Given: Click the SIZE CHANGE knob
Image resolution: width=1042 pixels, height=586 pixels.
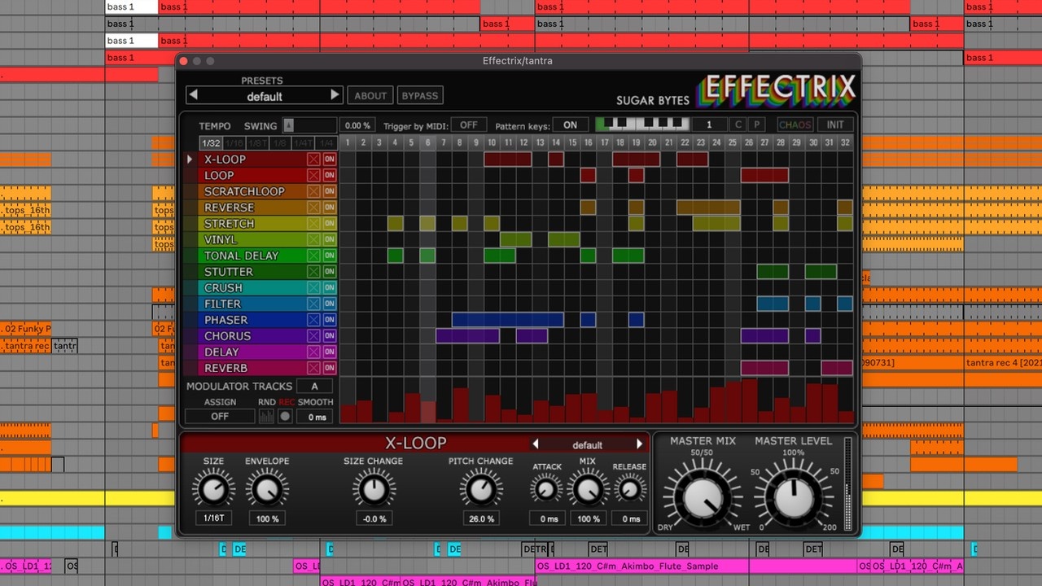Looking at the screenshot, I should click(373, 489).
